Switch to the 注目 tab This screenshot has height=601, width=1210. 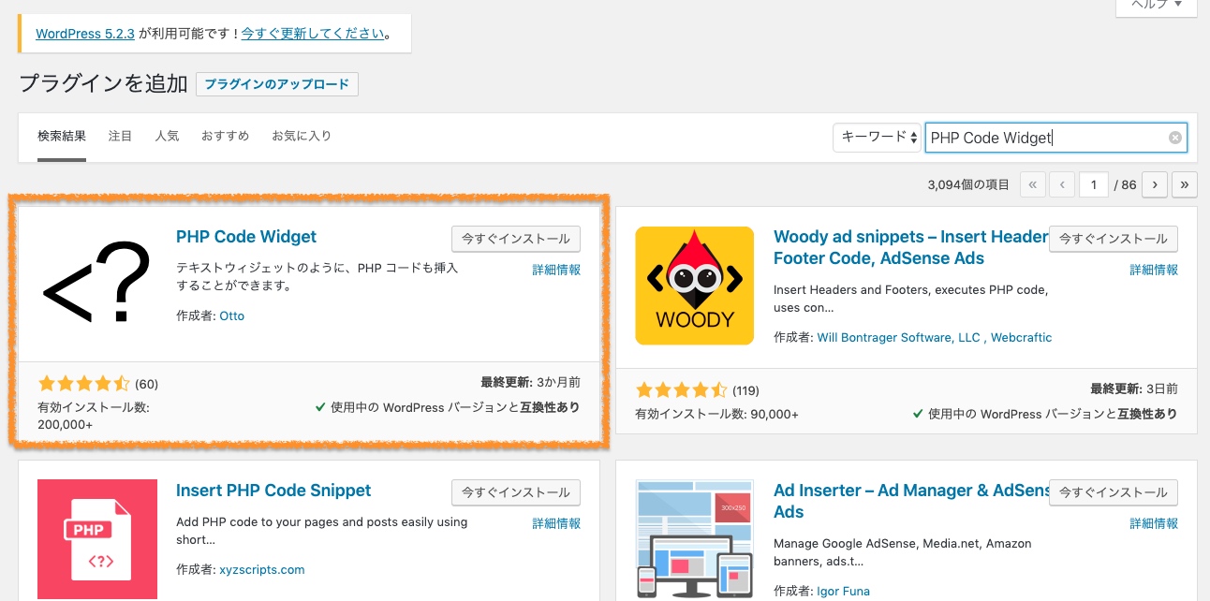(x=120, y=136)
